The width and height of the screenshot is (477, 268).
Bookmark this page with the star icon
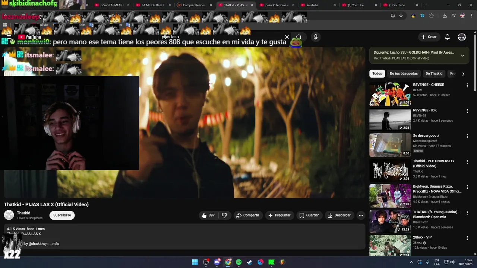click(x=401, y=16)
